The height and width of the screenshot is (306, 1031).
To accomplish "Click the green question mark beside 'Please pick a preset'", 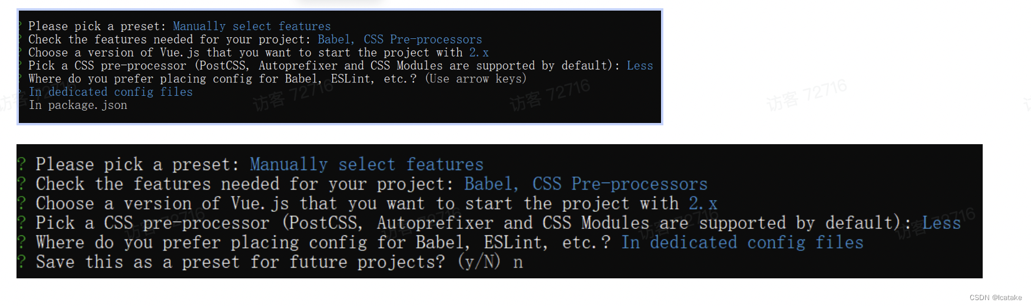I will click(x=21, y=164).
